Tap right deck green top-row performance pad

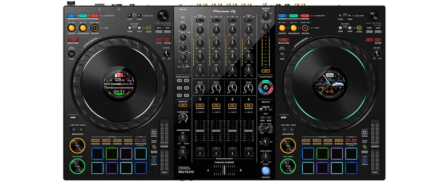pyautogui.click(x=323, y=153)
